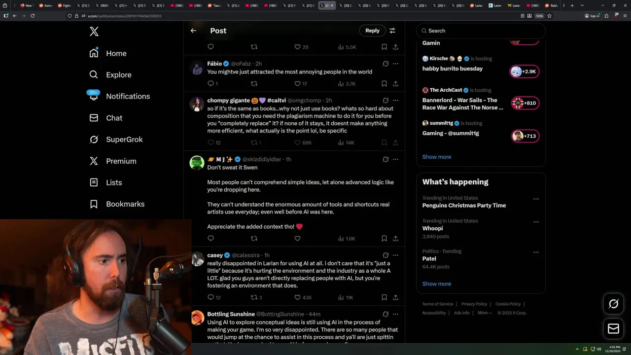631x355 pixels.
Task: Open options for the Patel trend
Action: tap(536, 252)
